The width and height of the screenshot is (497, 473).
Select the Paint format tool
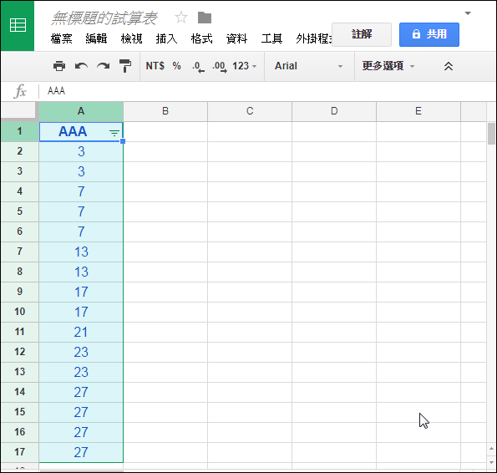pos(125,66)
